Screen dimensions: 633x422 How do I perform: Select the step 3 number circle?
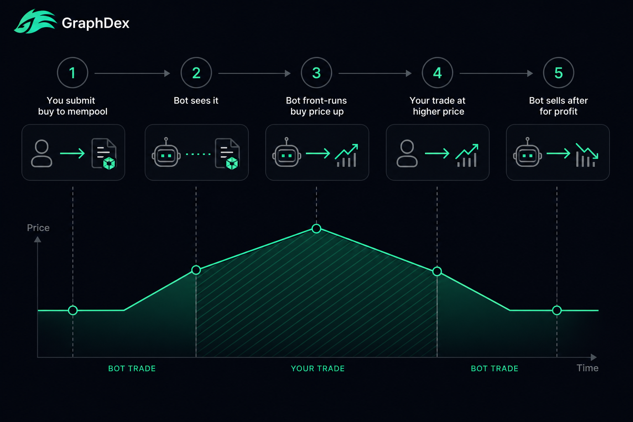(316, 73)
